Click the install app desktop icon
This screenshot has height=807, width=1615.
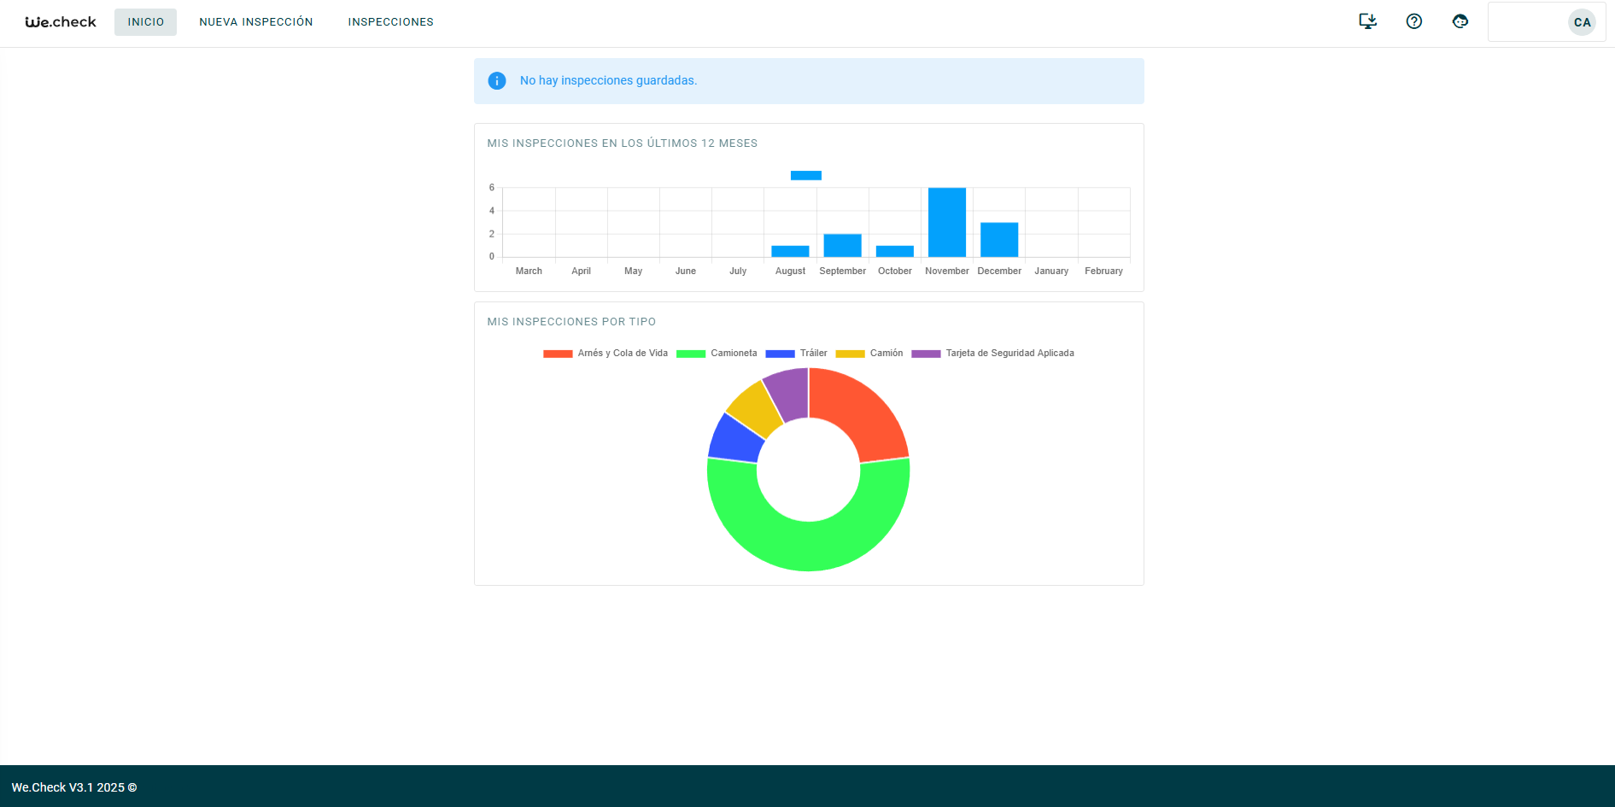pos(1367,21)
